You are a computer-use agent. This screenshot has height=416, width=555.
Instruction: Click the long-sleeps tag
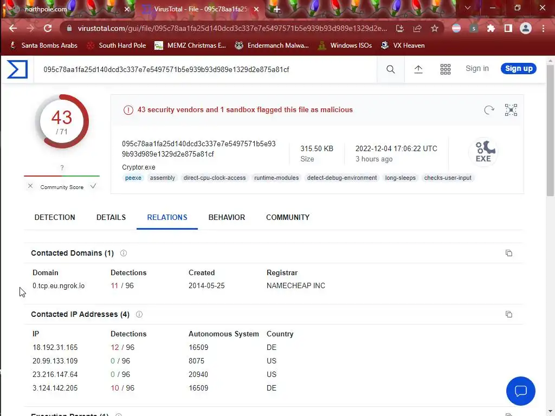401,178
